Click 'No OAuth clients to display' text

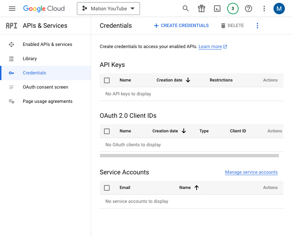tap(133, 145)
